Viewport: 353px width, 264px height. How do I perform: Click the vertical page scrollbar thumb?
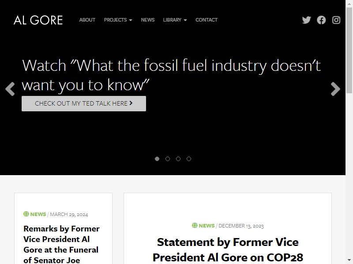tap(349, 50)
